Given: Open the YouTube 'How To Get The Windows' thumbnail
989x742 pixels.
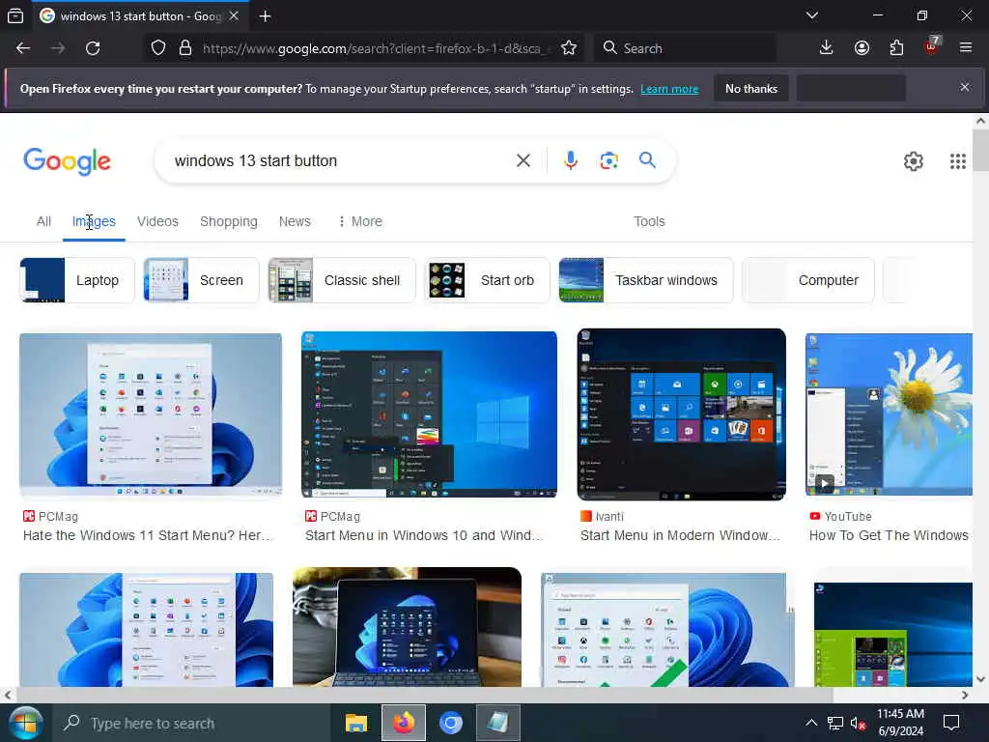Looking at the screenshot, I should click(x=889, y=414).
